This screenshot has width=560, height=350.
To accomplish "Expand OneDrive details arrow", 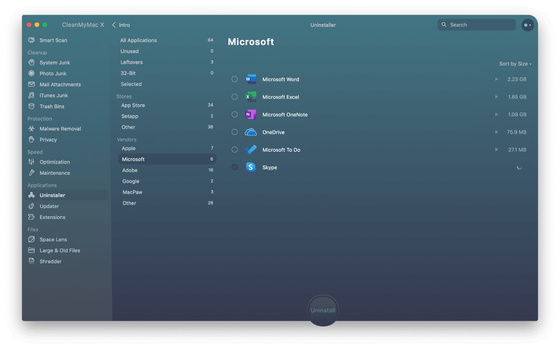I will [496, 132].
